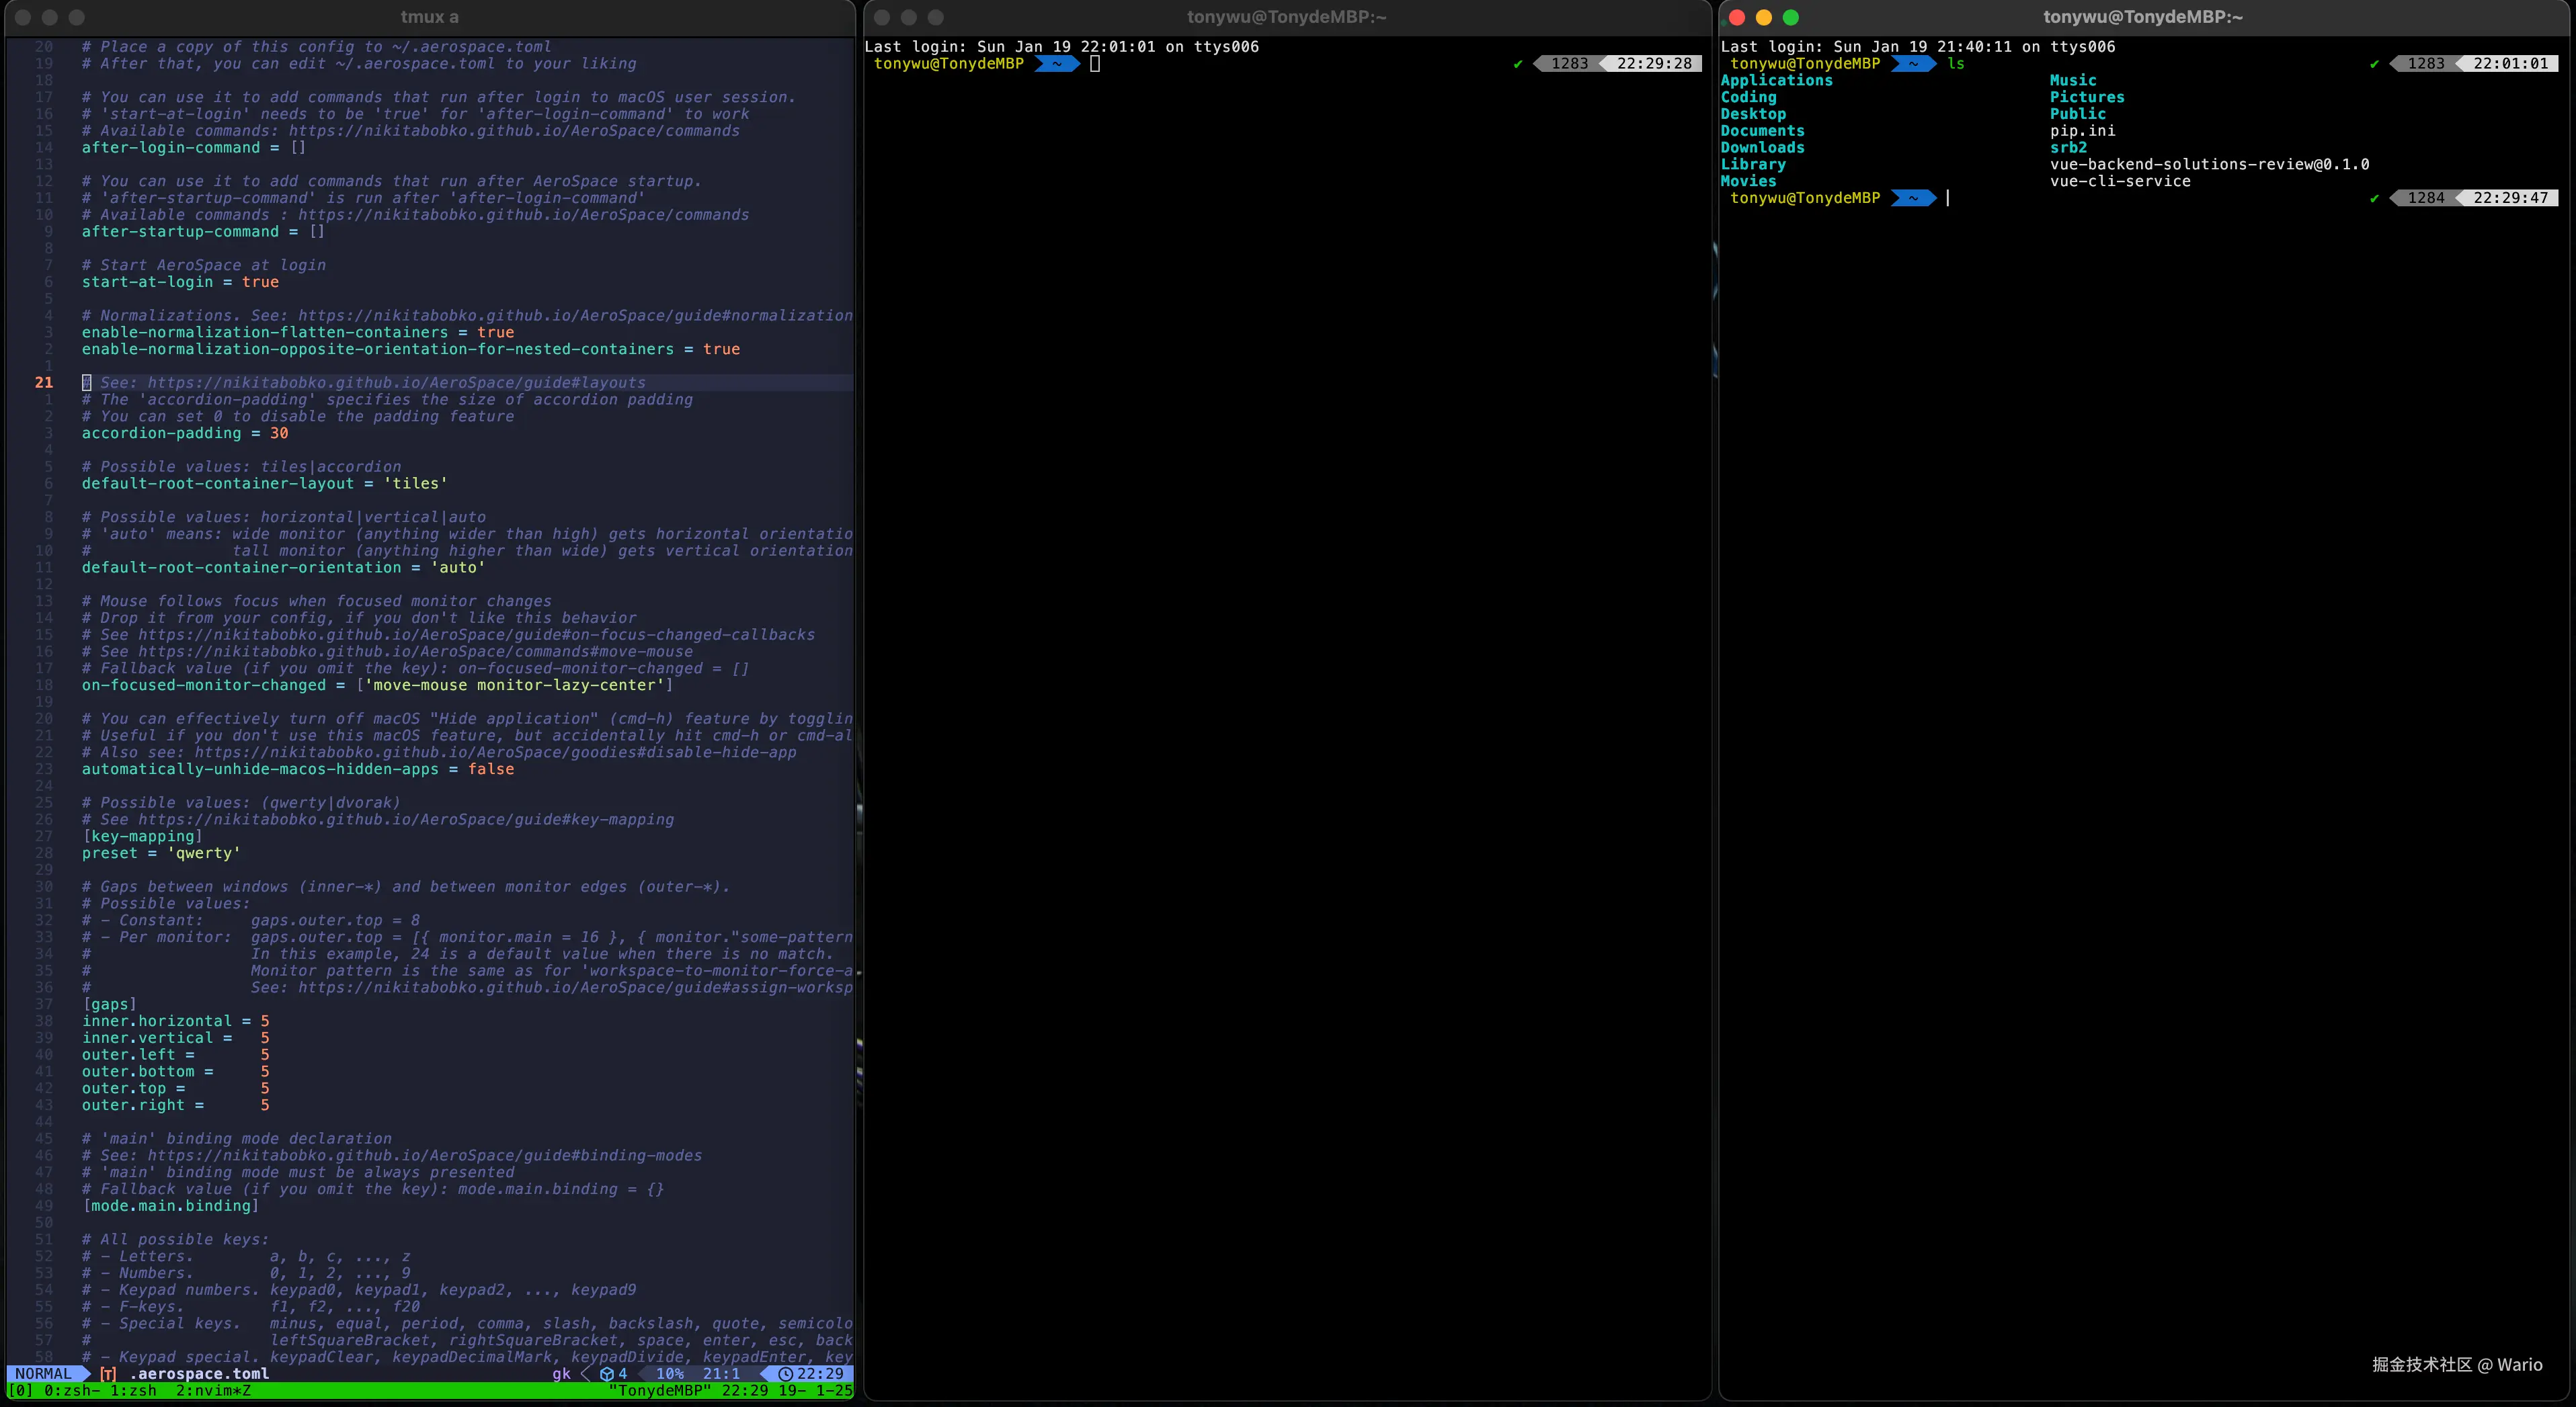Open the guide#binding-modes URL

[424, 1155]
